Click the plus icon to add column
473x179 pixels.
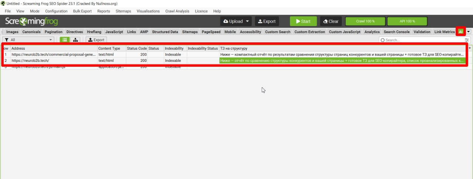[470, 48]
